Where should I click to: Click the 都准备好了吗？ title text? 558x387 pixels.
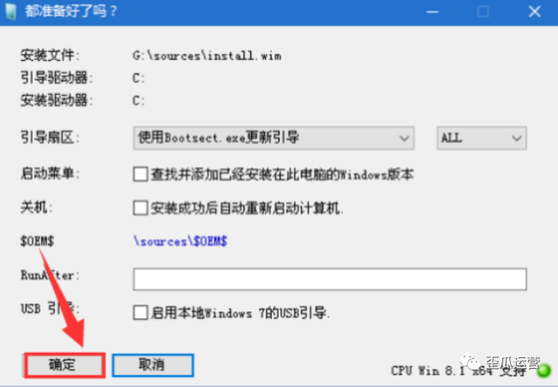click(71, 11)
